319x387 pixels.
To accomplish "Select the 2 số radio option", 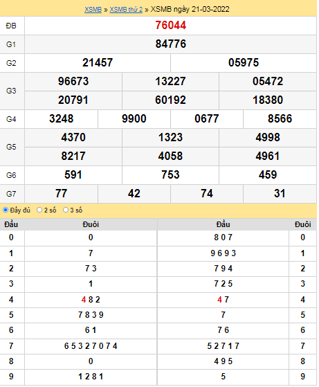I will click(39, 210).
